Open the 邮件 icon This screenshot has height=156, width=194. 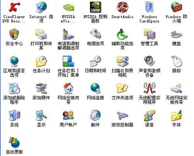(95, 116)
